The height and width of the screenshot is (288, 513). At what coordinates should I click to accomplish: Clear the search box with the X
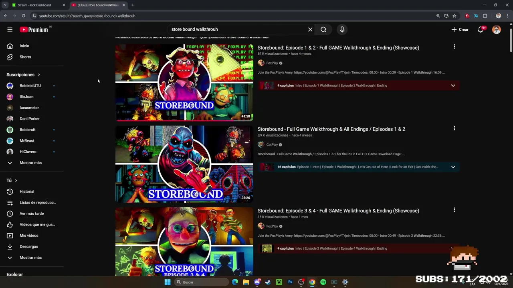click(310, 30)
